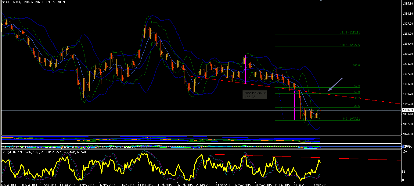Viewport: 414px width, 186px height.
Task: Click the 19 Jun 2015 date label
Action: pyautogui.click(x=283, y=184)
